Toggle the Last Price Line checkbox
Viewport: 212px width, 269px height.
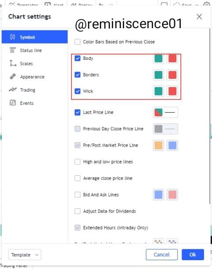click(77, 112)
